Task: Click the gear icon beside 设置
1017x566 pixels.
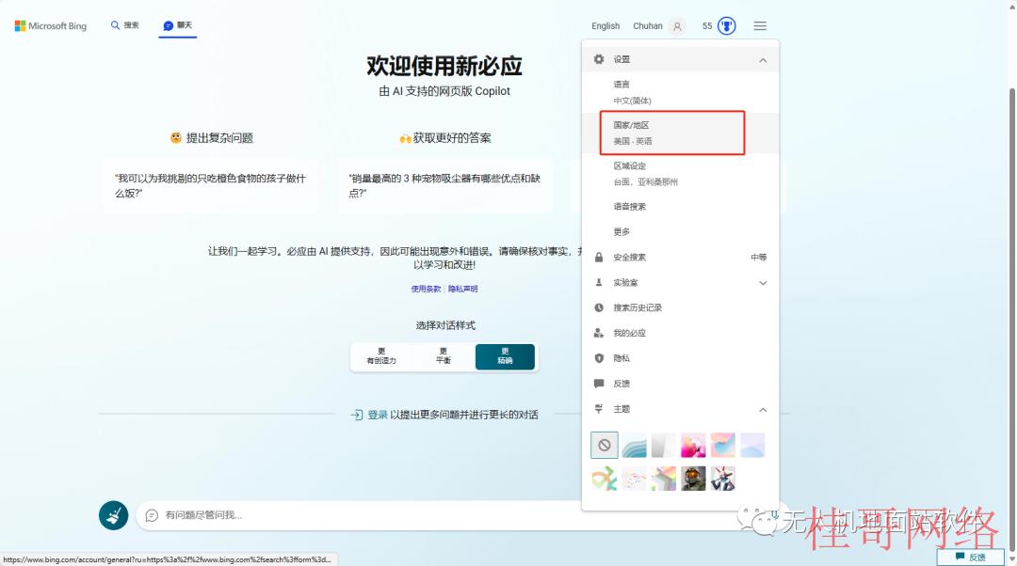Action: point(599,59)
